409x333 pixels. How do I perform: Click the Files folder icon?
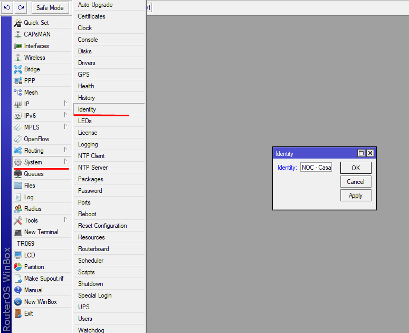click(x=18, y=186)
